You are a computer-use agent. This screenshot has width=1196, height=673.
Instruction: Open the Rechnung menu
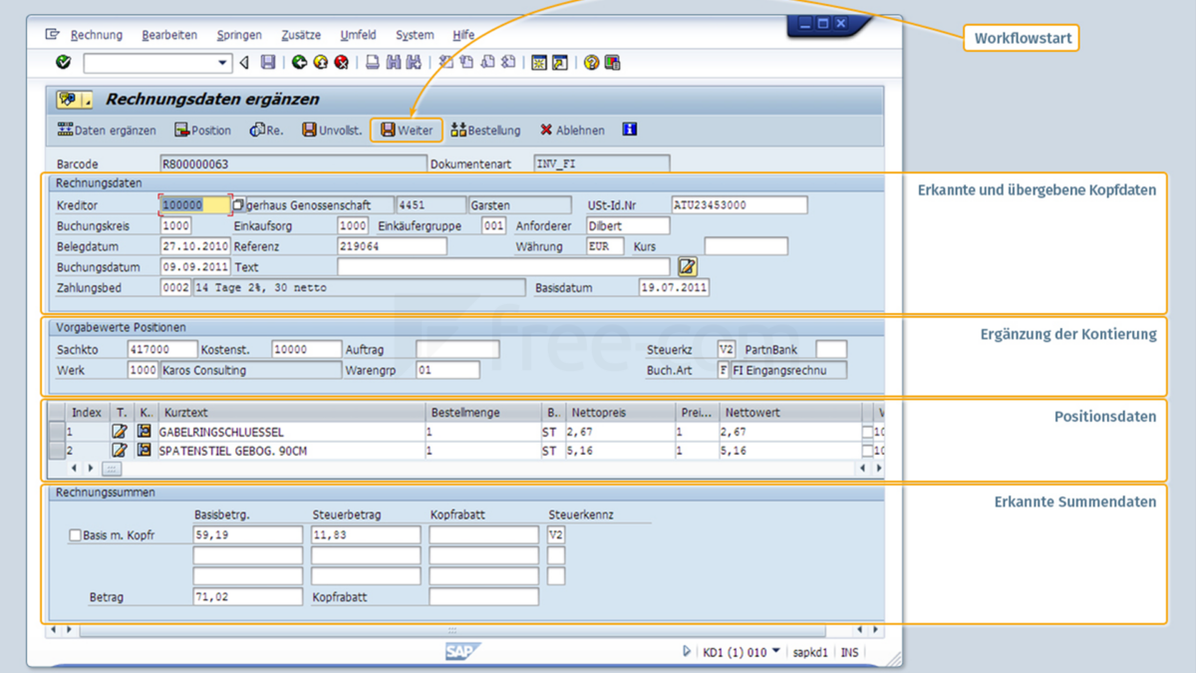[98, 34]
